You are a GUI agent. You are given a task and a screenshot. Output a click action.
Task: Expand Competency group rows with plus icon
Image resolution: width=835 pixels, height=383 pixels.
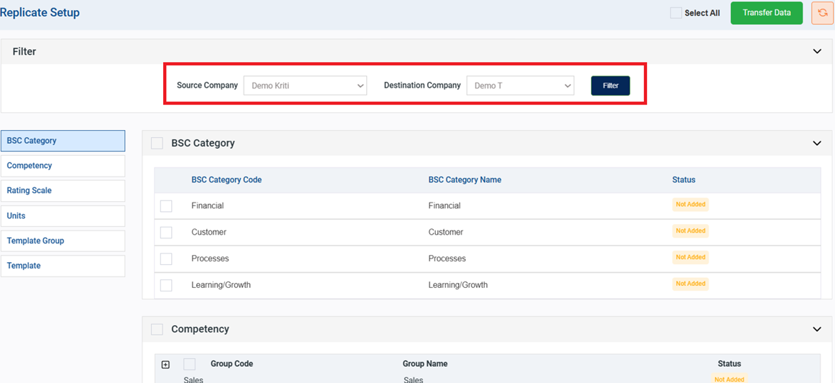tap(166, 365)
